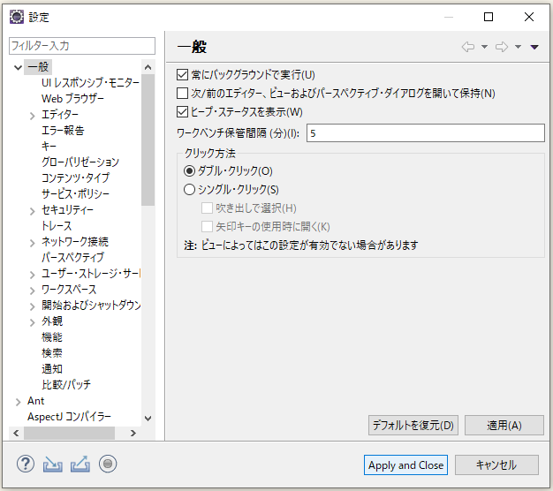553x491 pixels.
Task: Go forward with the right arrow icon
Action: [501, 47]
